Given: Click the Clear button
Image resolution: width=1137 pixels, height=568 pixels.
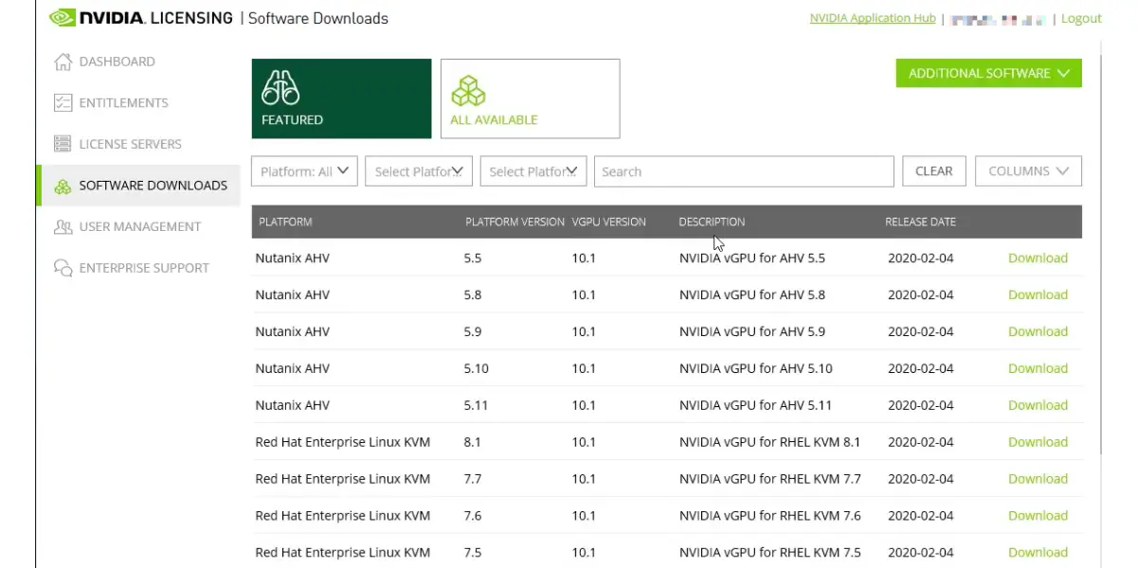Looking at the screenshot, I should (x=933, y=171).
